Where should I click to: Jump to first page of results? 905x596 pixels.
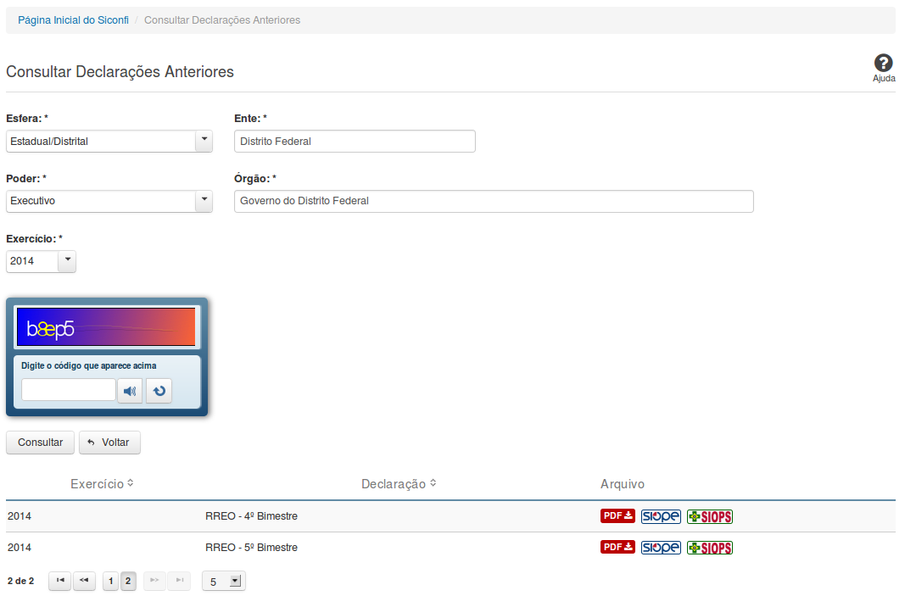click(x=59, y=581)
